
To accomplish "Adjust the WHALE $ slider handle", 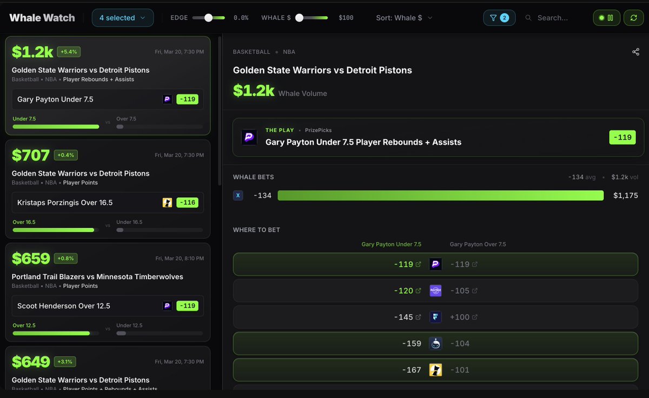I will coord(299,18).
